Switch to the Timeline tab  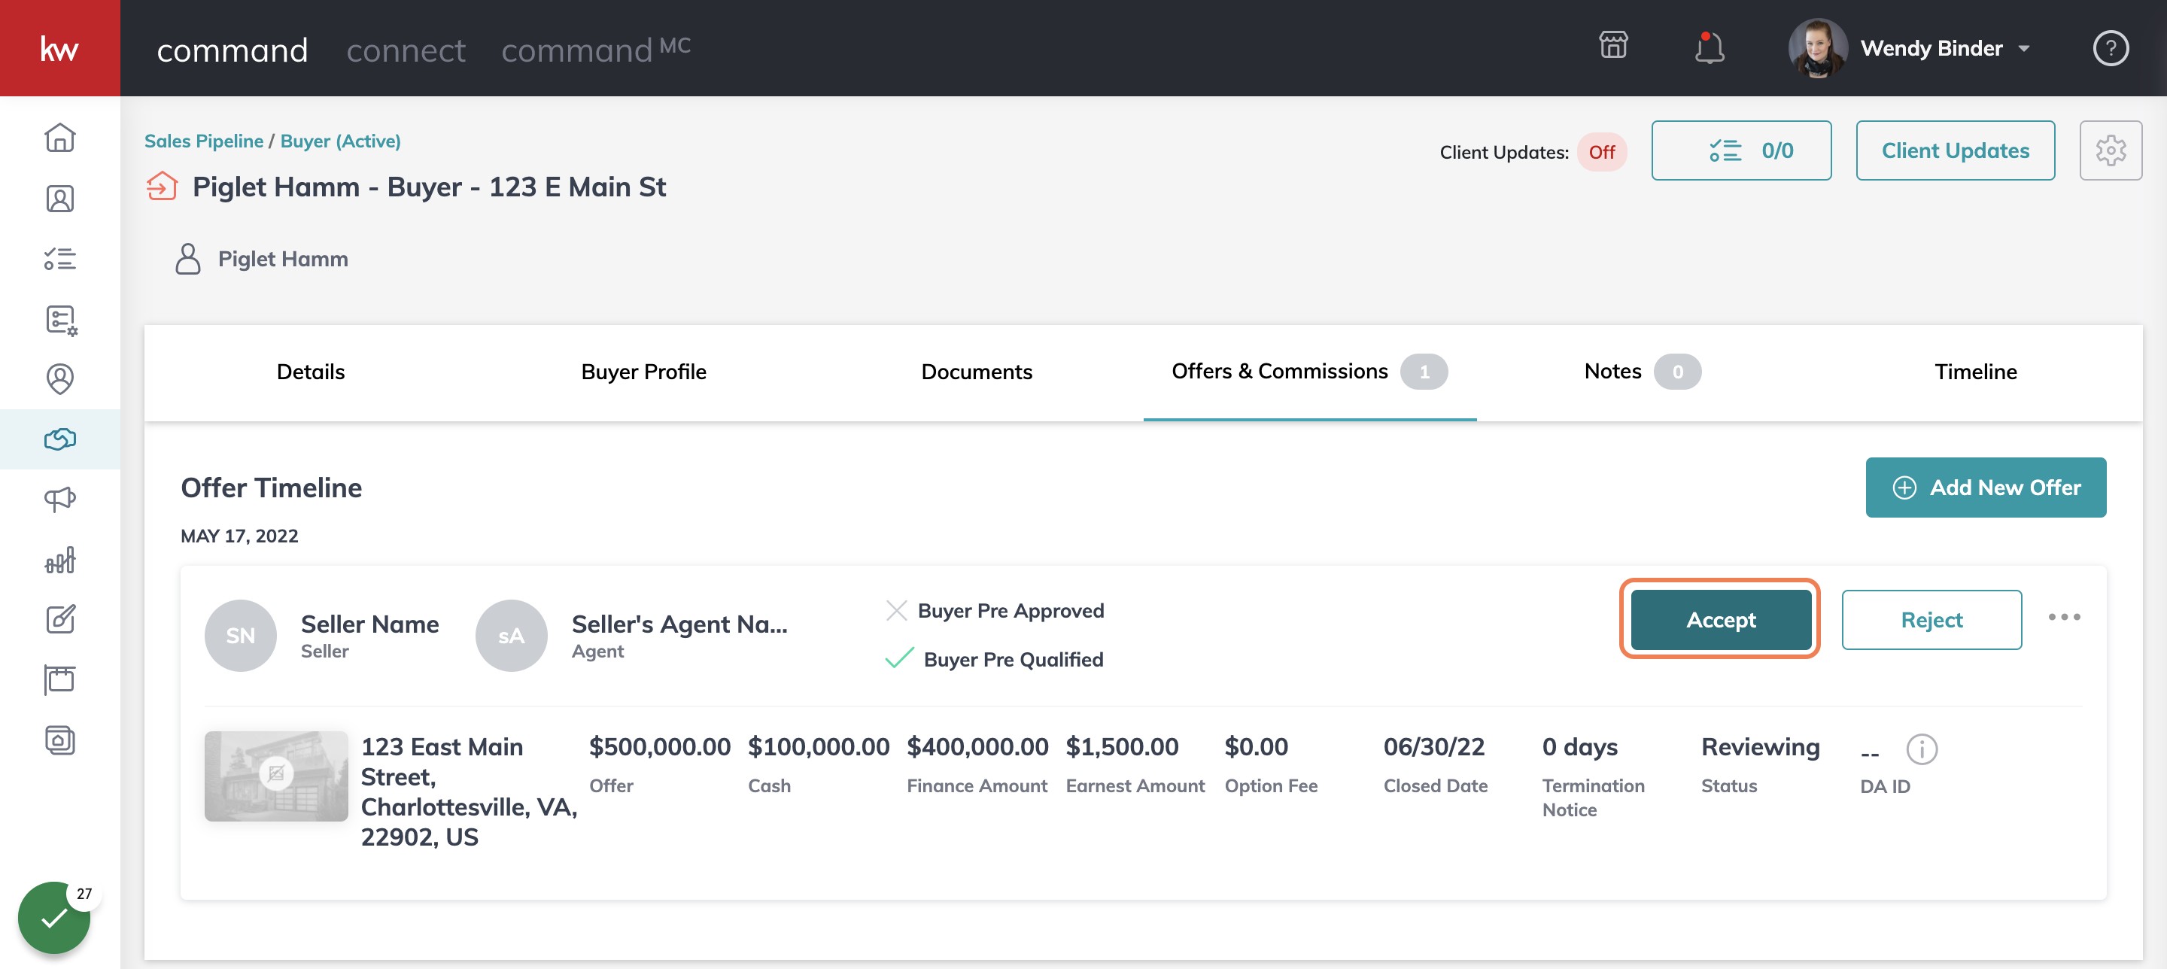[x=1975, y=372]
